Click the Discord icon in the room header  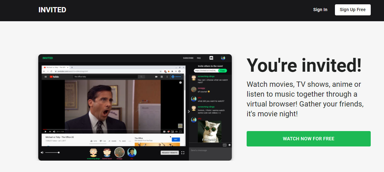coord(211,58)
